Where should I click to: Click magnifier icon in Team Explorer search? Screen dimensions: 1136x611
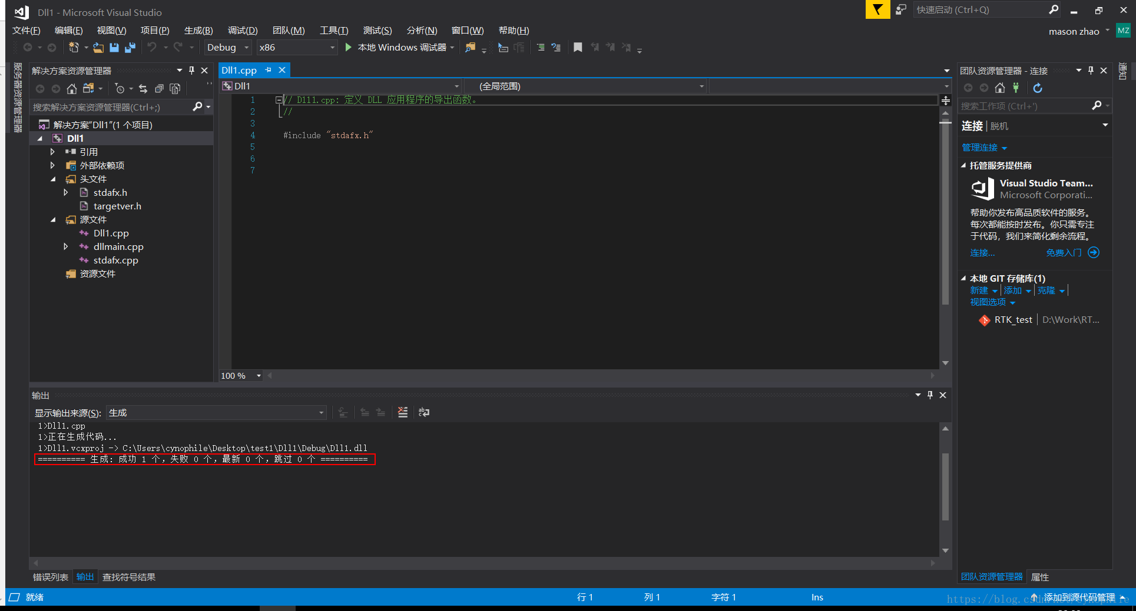tap(1097, 105)
